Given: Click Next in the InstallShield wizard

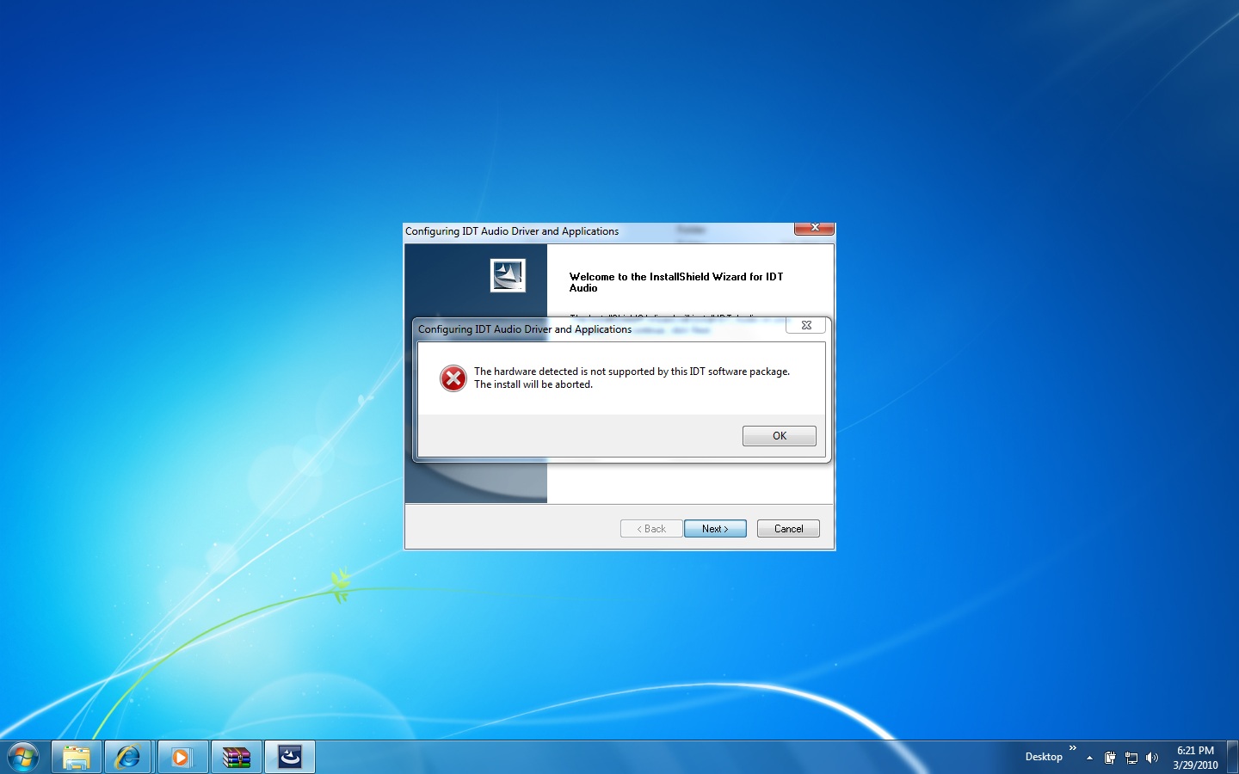Looking at the screenshot, I should tap(715, 529).
